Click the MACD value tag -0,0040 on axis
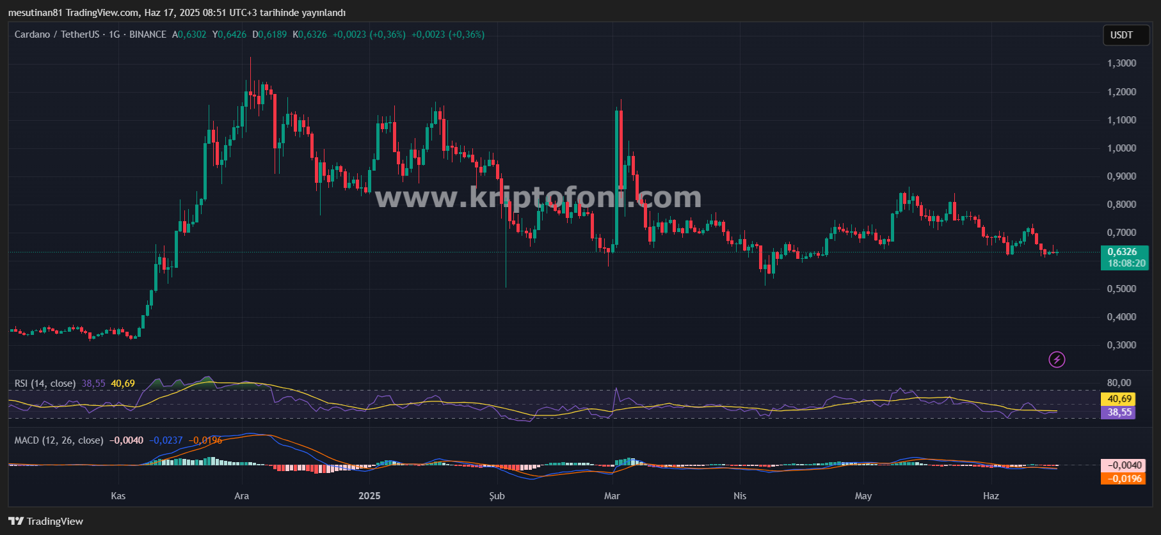This screenshot has height=535, width=1161. tap(1123, 465)
